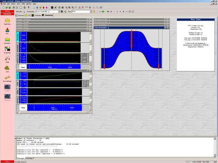Open Run settings icon
The height and width of the screenshot is (163, 218).
click(7, 78)
